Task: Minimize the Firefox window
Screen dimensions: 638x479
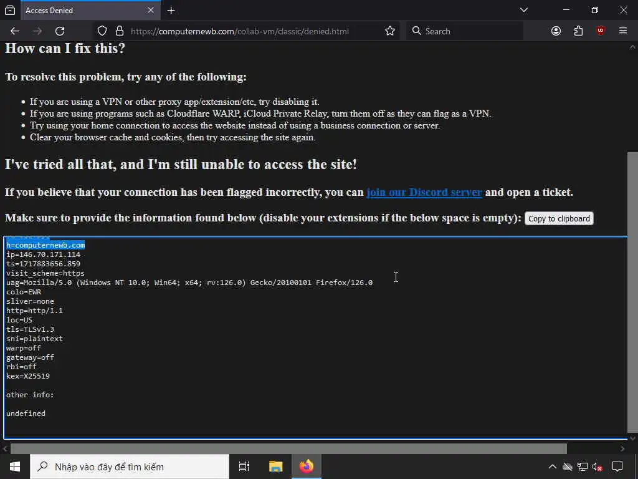Action: [566, 10]
